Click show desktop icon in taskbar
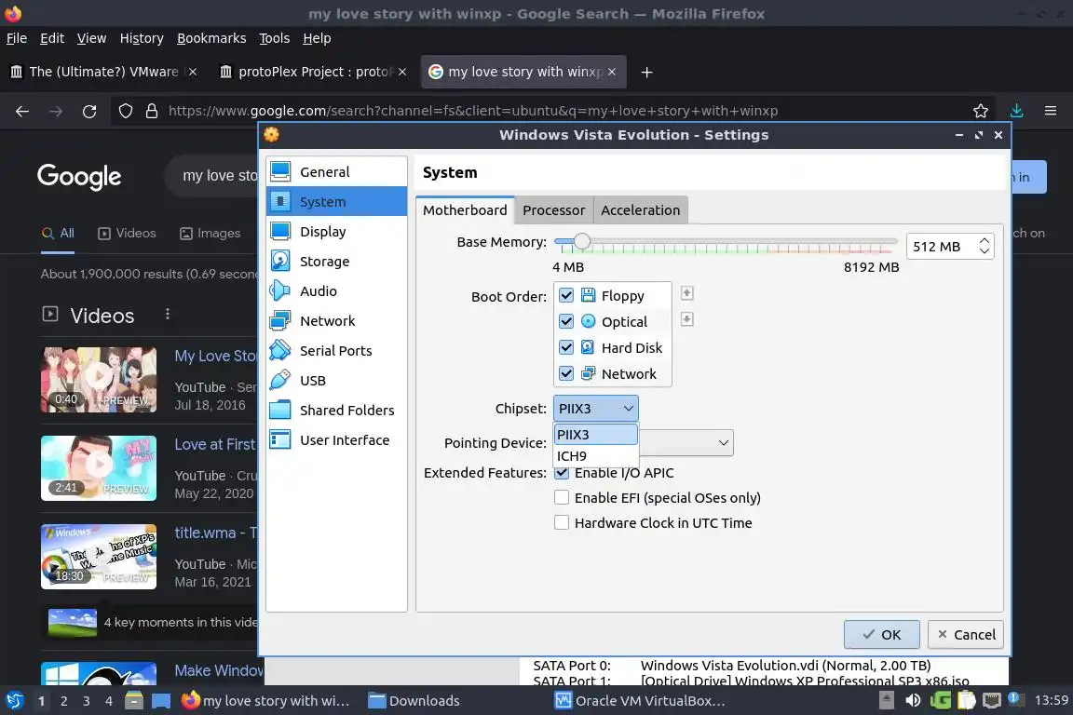This screenshot has height=715, width=1073. [x=161, y=701]
